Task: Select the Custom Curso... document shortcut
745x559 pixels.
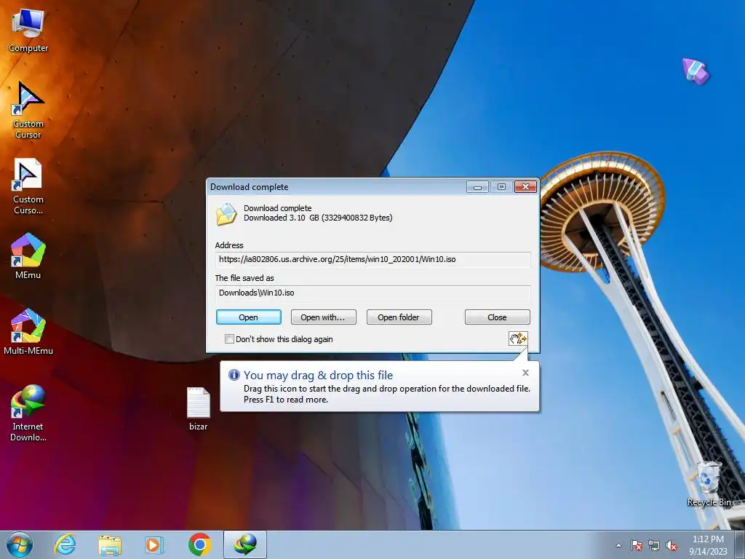Action: coord(28,186)
